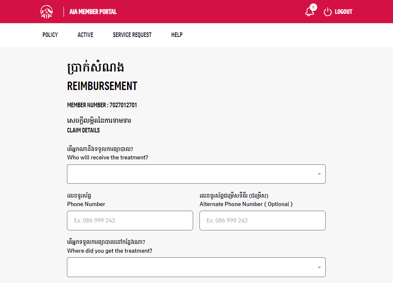
Task: Click arrow of treatment location dropdown
Action: [319, 267]
